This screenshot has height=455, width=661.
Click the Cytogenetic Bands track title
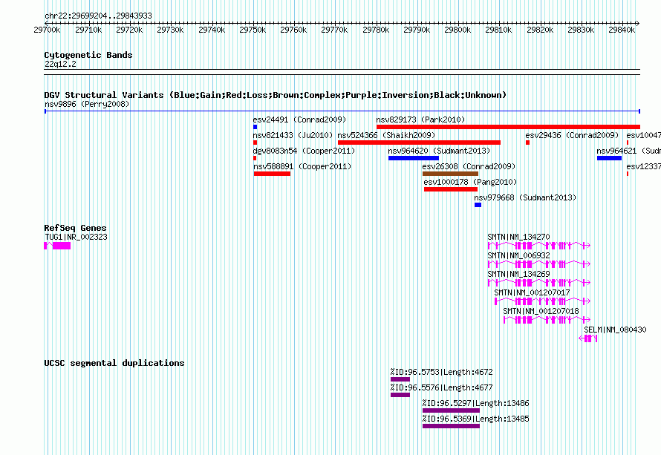pyautogui.click(x=88, y=55)
